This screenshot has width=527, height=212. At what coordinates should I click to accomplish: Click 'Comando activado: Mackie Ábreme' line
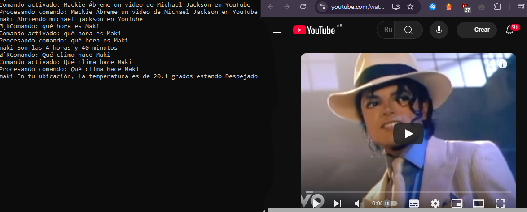coord(125,4)
